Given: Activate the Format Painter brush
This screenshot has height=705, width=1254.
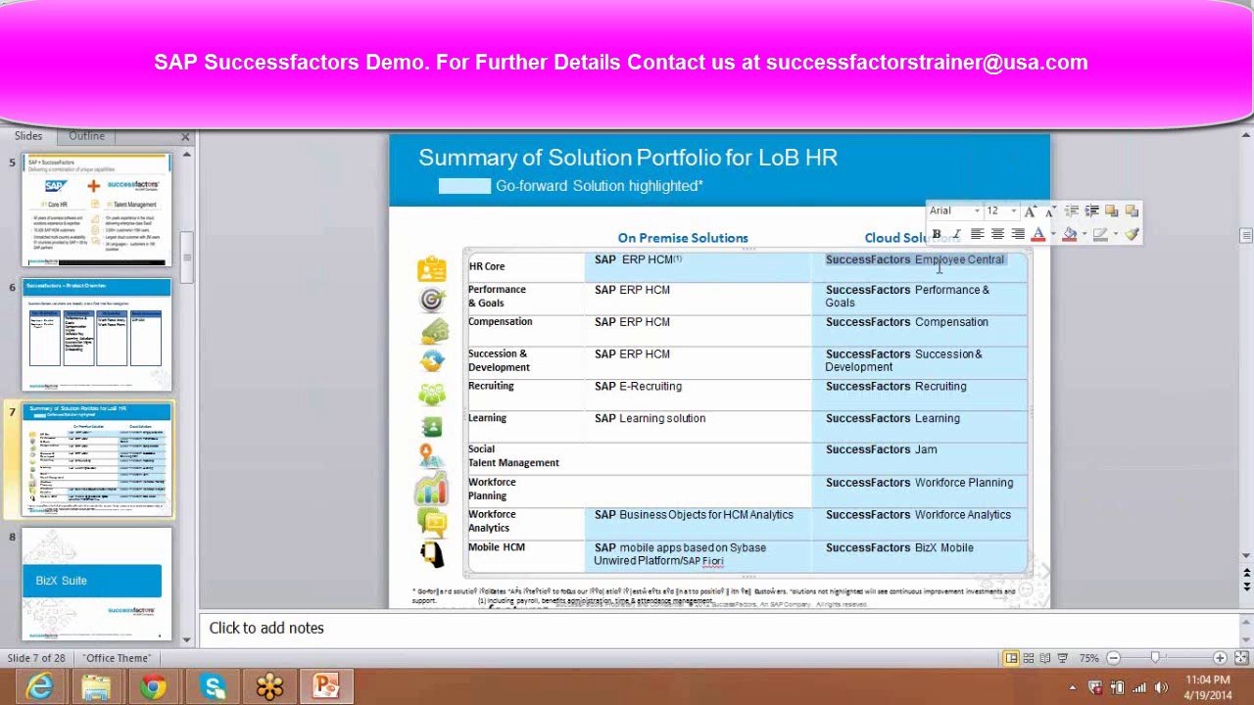Looking at the screenshot, I should tap(1132, 234).
